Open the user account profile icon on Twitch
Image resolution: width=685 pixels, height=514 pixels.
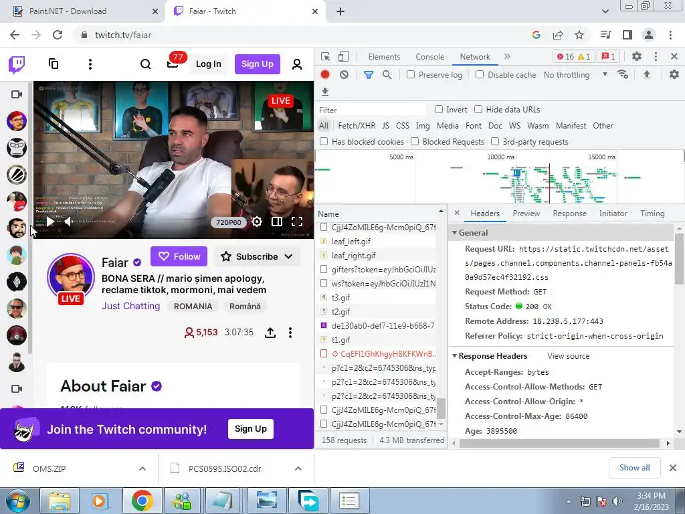[297, 64]
